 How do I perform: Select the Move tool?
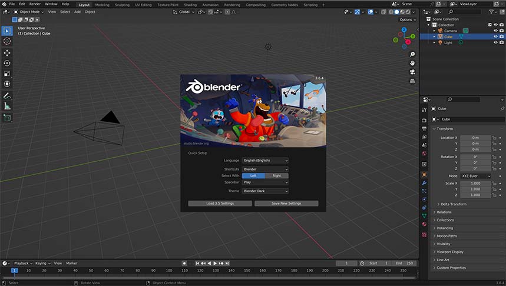coord(7,53)
